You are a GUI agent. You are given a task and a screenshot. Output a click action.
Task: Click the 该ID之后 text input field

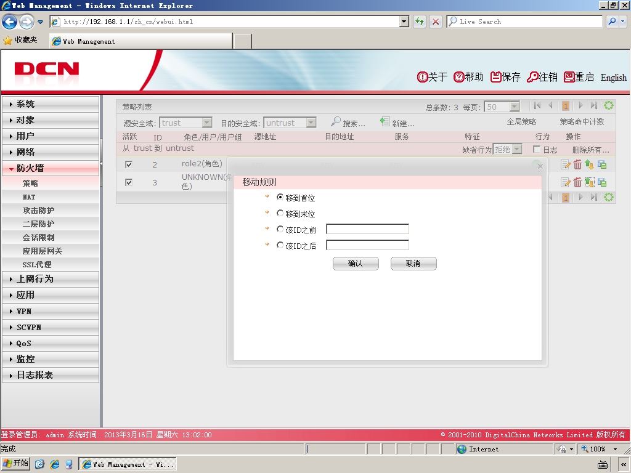367,245
